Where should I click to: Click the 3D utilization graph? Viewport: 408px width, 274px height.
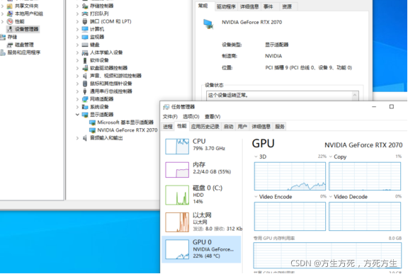[290, 176]
